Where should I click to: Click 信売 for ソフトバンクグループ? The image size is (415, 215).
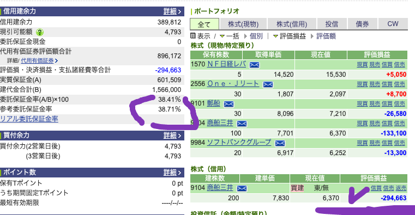coord(399,143)
